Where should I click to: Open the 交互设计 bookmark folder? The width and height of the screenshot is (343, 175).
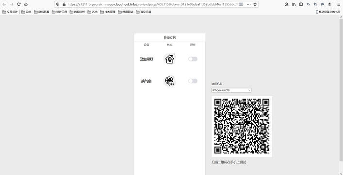pos(10,12)
